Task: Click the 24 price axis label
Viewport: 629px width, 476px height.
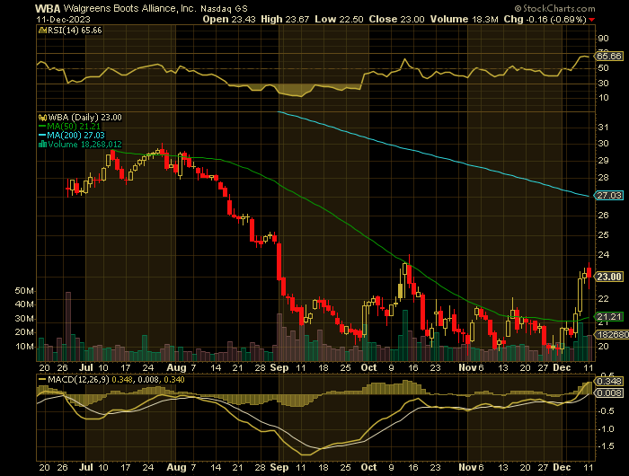Action: pos(603,255)
